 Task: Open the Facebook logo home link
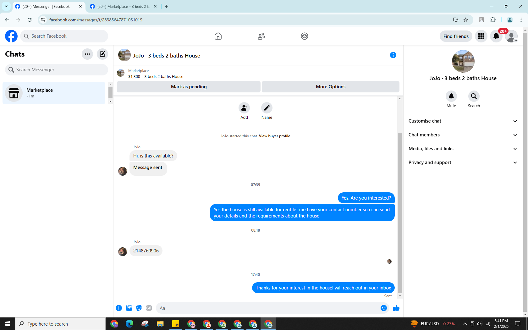click(11, 36)
